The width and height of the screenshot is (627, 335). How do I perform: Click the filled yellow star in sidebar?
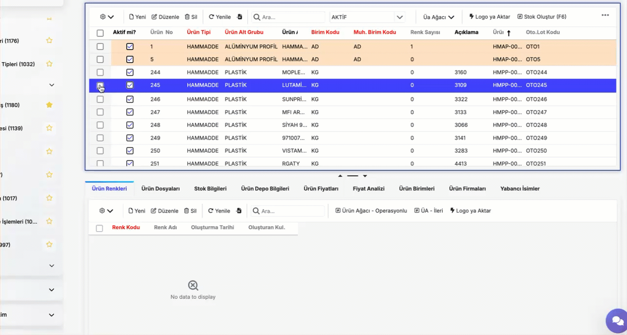49,105
